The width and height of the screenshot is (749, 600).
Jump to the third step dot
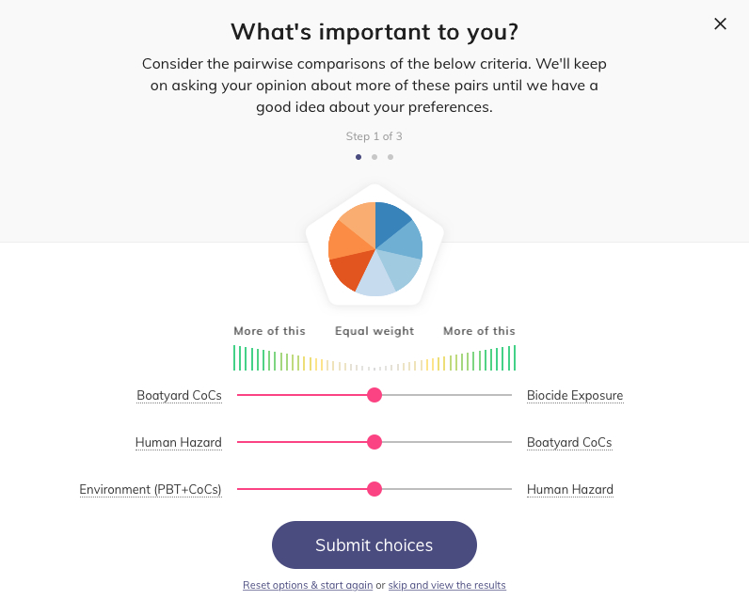click(390, 157)
